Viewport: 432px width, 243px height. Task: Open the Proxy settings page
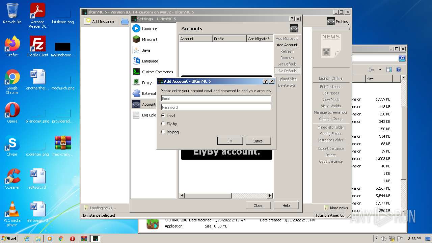pyautogui.click(x=147, y=83)
